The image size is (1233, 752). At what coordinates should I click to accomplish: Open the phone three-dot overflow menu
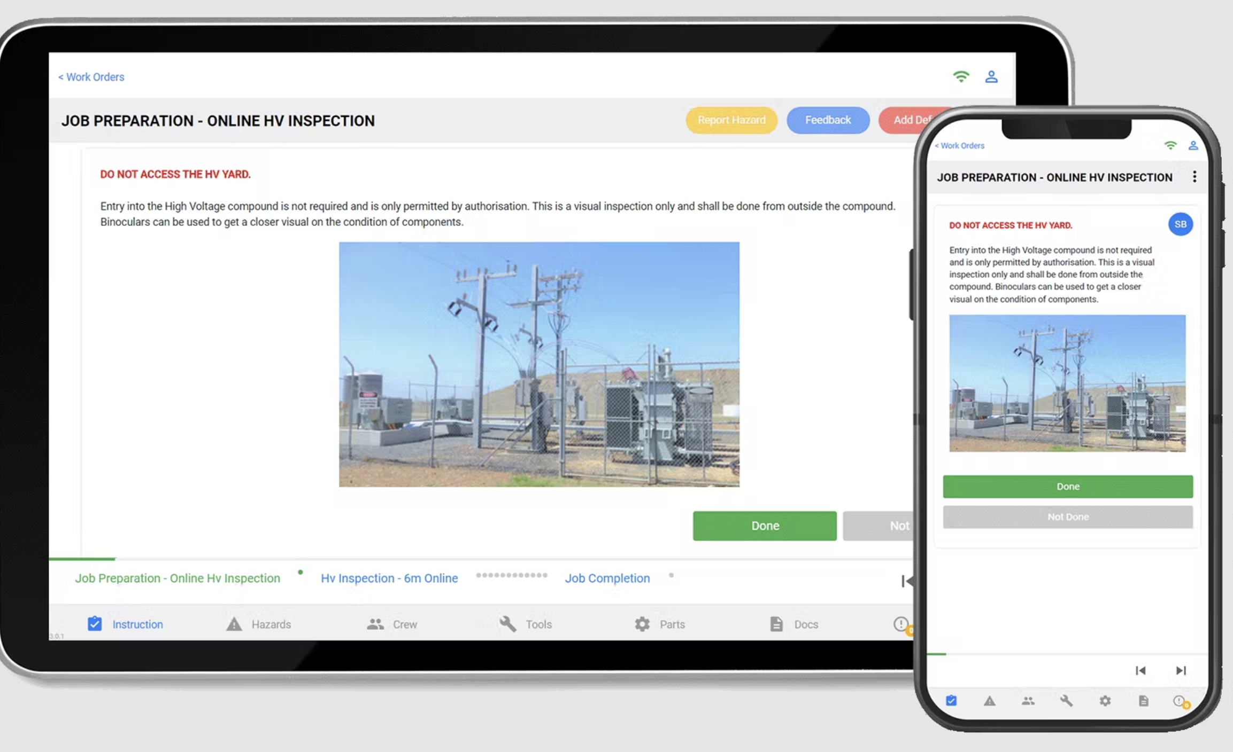1194,177
